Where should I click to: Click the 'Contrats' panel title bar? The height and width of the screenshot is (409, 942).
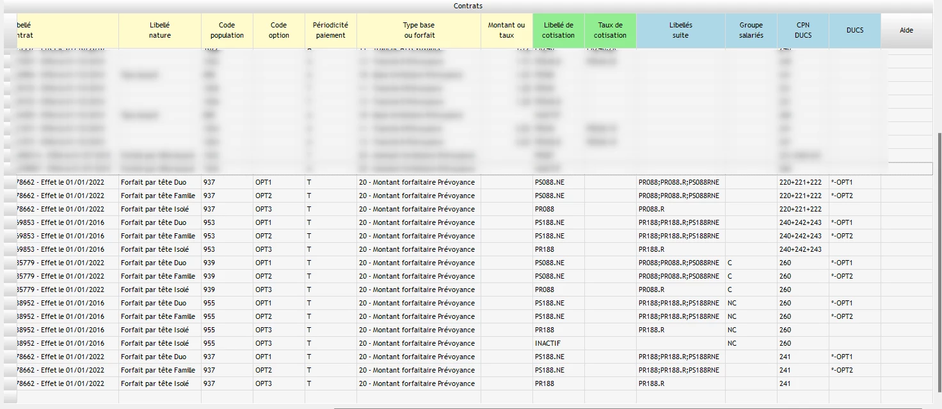coord(468,6)
